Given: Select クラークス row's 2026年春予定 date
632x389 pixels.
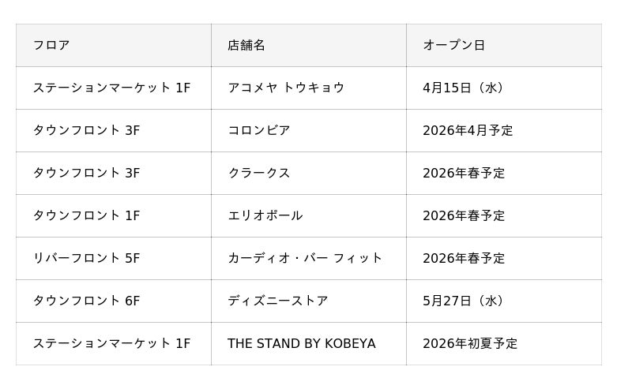Looking at the screenshot, I should (x=464, y=174).
